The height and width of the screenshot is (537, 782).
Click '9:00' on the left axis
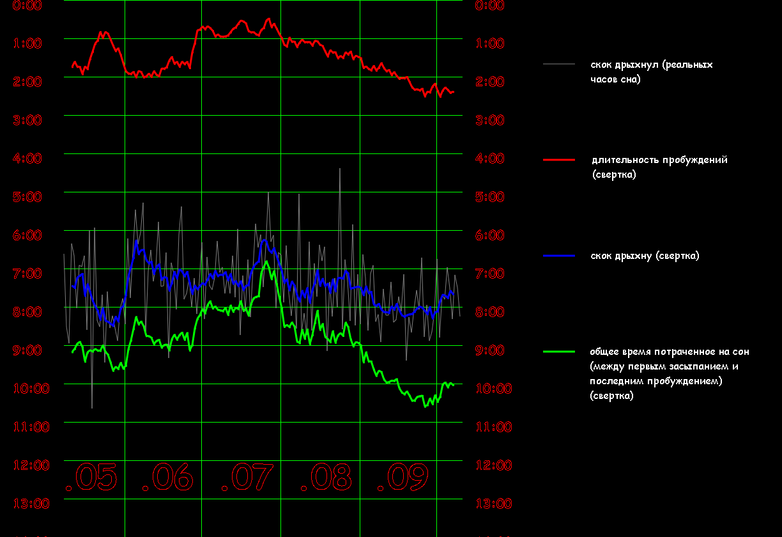tap(27, 350)
